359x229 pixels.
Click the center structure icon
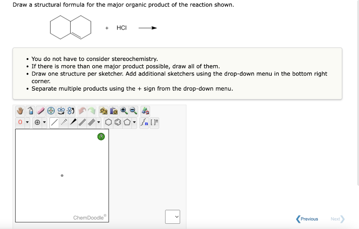(51, 111)
